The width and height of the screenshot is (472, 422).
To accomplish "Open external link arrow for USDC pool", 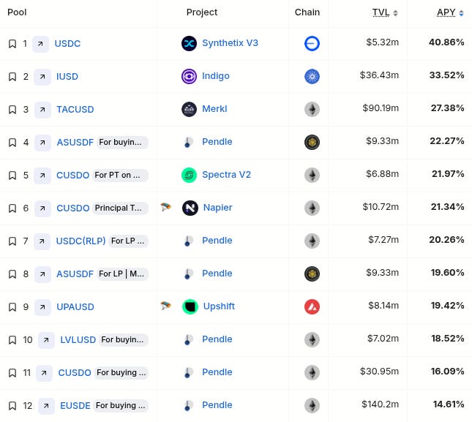I will (41, 44).
